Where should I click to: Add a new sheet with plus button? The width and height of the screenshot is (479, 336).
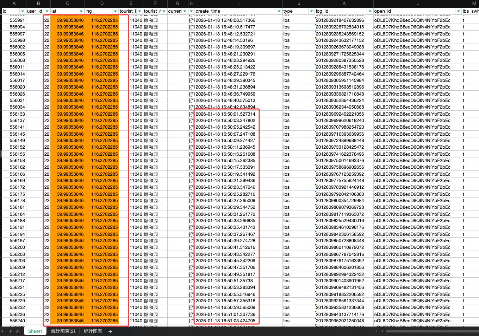110,331
